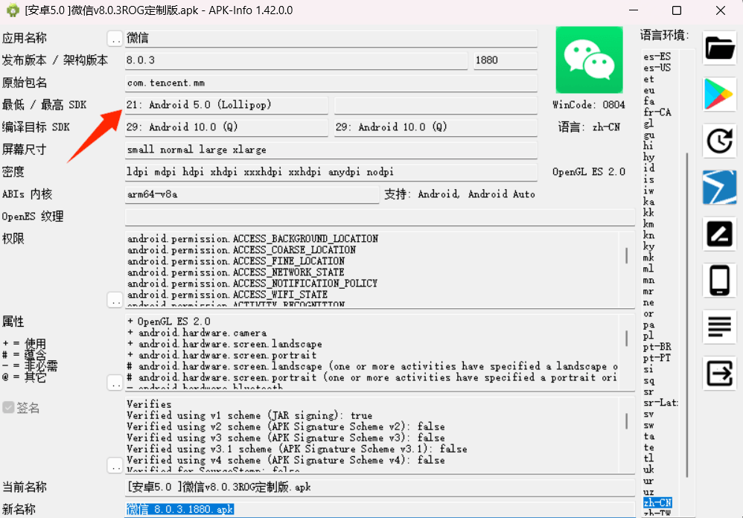Click the 语言: zh-CN label
Image resolution: width=743 pixels, height=518 pixels.
pyautogui.click(x=589, y=127)
